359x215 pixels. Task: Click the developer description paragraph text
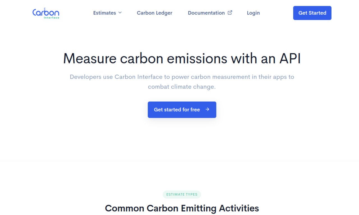[182, 81]
